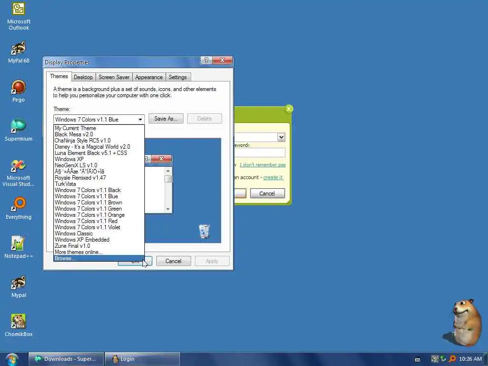Select the Notepad++ desktop icon
This screenshot has width=488, height=366.
19,247
